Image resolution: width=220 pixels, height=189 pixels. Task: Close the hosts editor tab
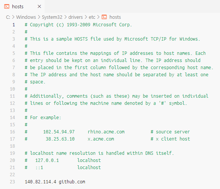(x=39, y=6)
